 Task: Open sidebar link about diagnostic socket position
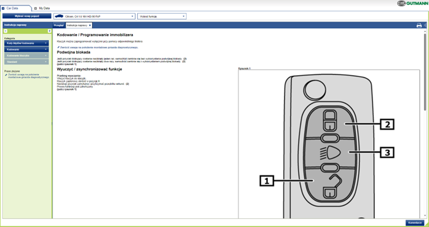(x=28, y=76)
